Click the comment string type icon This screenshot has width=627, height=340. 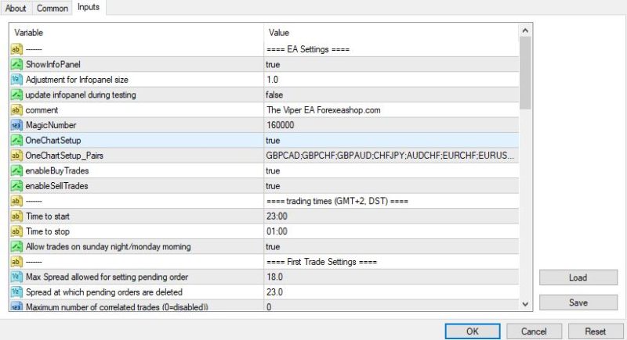(x=16, y=110)
